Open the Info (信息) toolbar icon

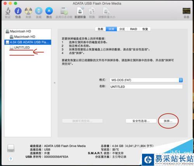click(18, 11)
